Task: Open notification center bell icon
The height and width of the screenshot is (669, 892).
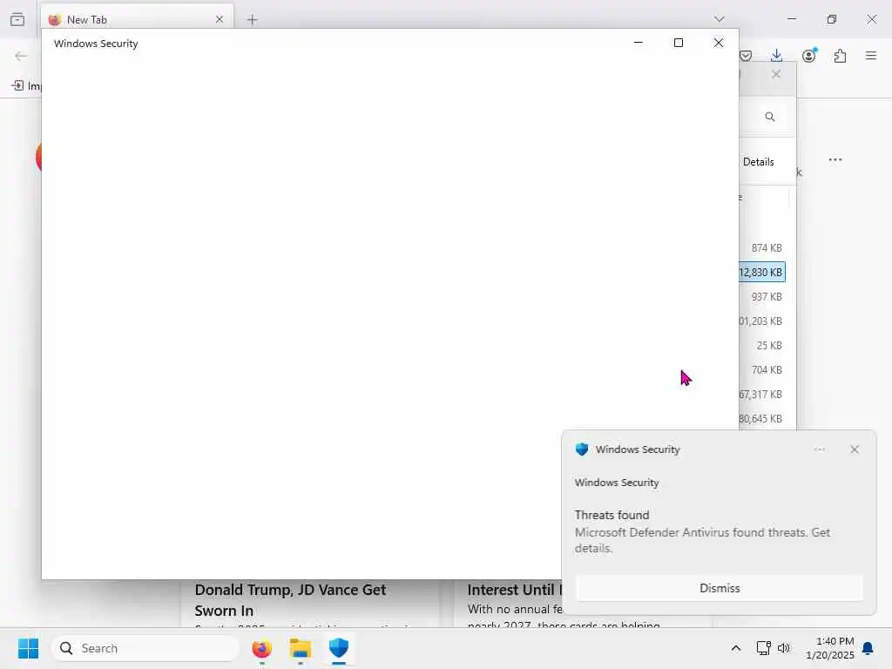Action: pyautogui.click(x=868, y=648)
